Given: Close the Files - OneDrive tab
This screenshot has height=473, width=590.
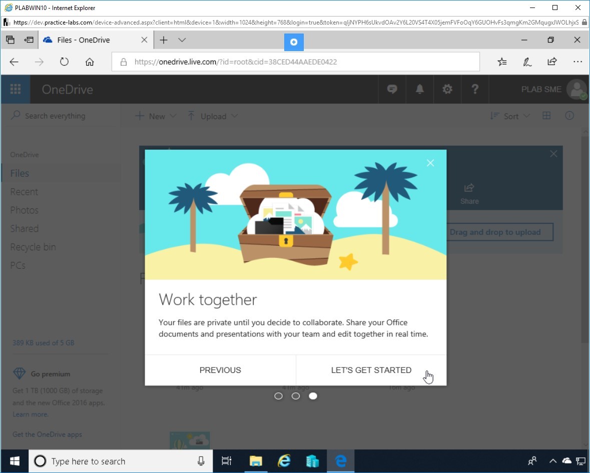Looking at the screenshot, I should [144, 40].
